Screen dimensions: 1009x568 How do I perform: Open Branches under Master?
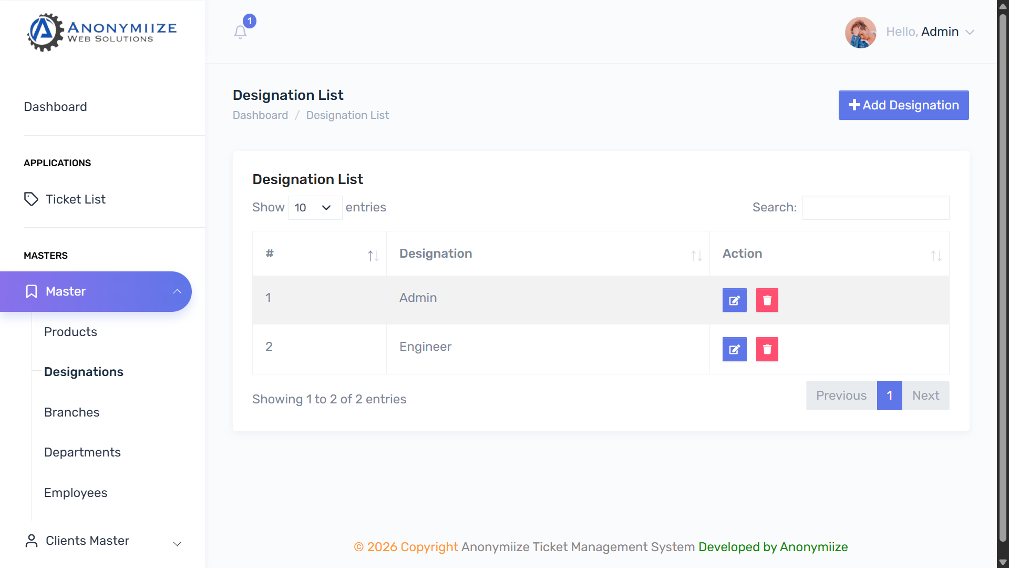[x=71, y=412]
